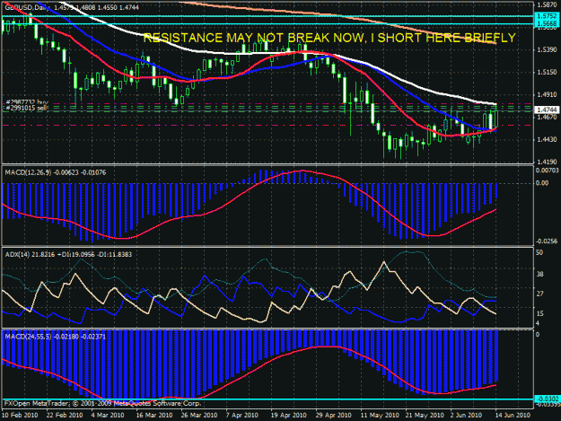This screenshot has height=421, width=561.
Task: Click the 19 Apr 2010 date label
Action: point(288,416)
